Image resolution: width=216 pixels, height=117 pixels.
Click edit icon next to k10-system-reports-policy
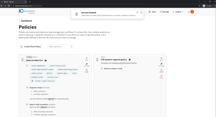pyautogui.click(x=130, y=60)
